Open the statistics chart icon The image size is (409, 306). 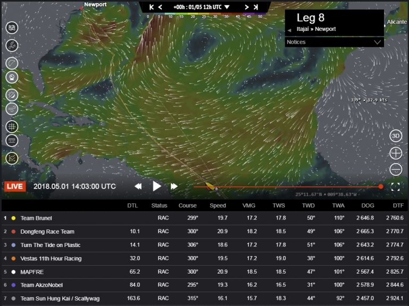pyautogui.click(x=12, y=158)
